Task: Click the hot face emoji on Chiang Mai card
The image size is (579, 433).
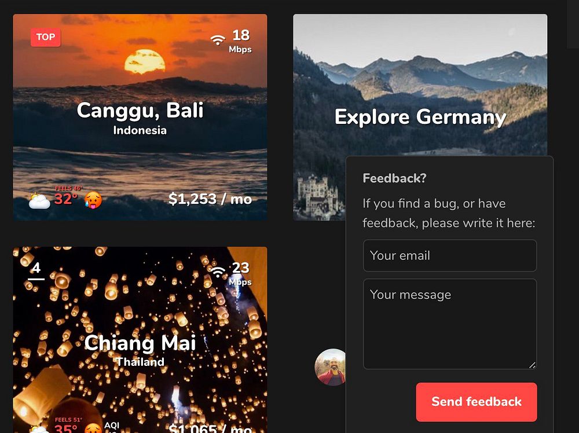Action: click(x=93, y=428)
